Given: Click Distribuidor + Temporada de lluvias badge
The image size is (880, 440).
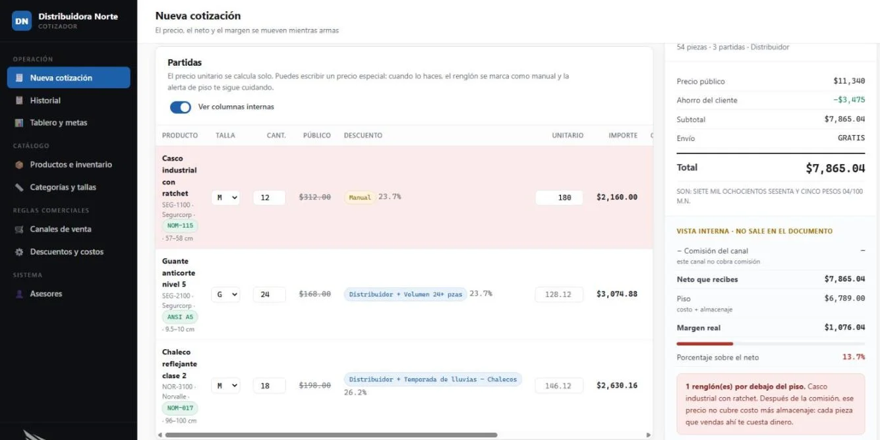Looking at the screenshot, I should 433,379.
